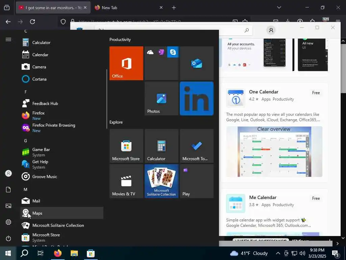
Task: Open the Photos tile
Action: click(x=162, y=99)
